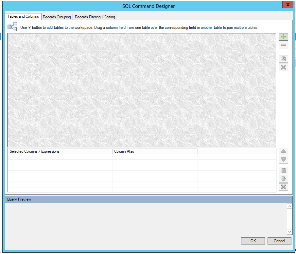Image resolution: width=296 pixels, height=254 pixels.
Task: Click the green plus add table button
Action: [x=283, y=37]
